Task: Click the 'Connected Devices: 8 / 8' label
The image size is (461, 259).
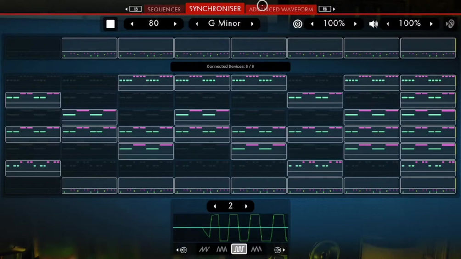Action: 230,66
